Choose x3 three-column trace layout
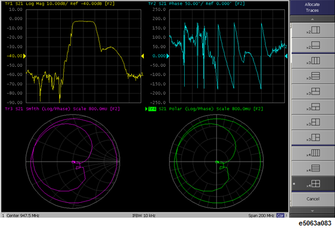 [x=313, y=61]
